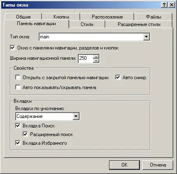Expand the 'Тип окна' dropdown arrow
177x174 pixels.
coord(146,37)
